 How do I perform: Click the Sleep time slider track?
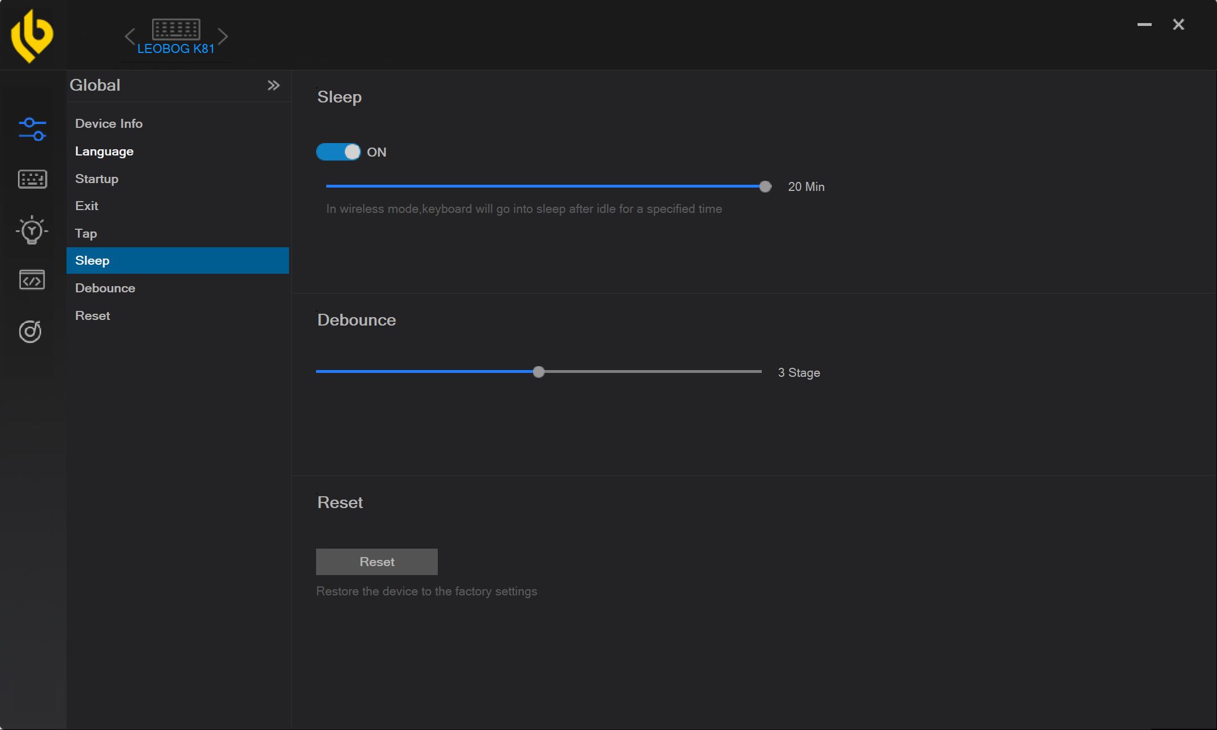[545, 186]
